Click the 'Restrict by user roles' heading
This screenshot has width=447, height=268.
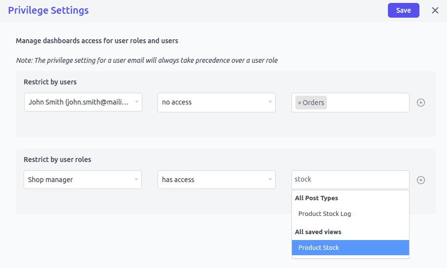pyautogui.click(x=57, y=160)
